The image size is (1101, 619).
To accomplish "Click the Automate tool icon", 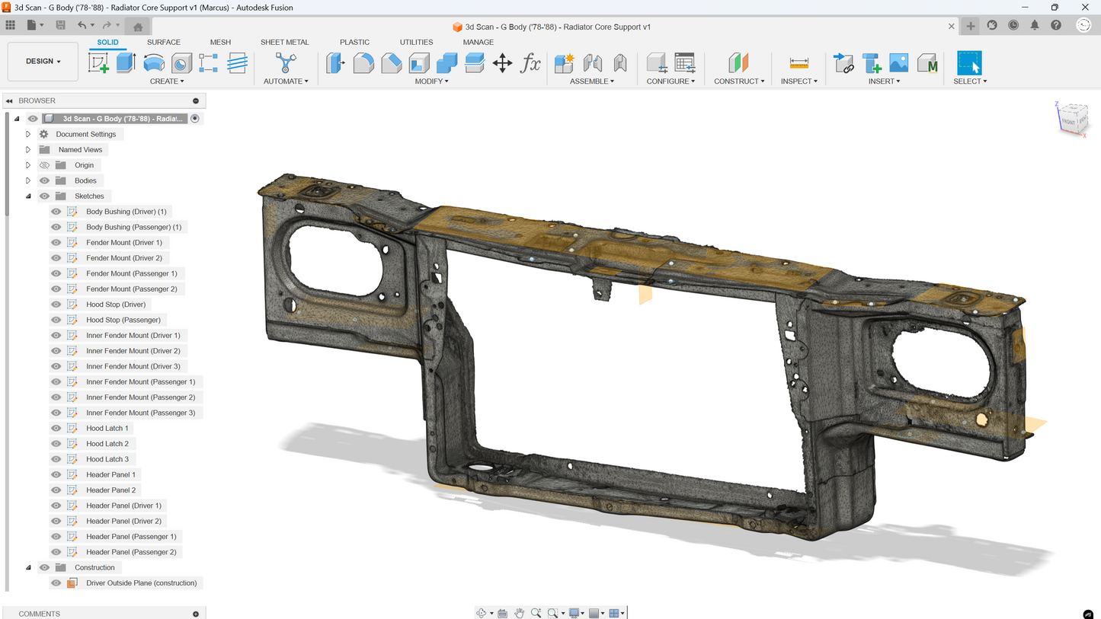I will click(x=285, y=62).
